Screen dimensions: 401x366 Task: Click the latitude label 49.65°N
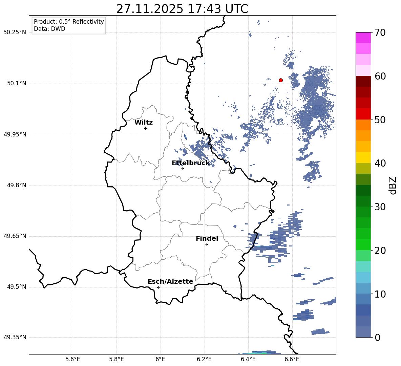coord(15,236)
